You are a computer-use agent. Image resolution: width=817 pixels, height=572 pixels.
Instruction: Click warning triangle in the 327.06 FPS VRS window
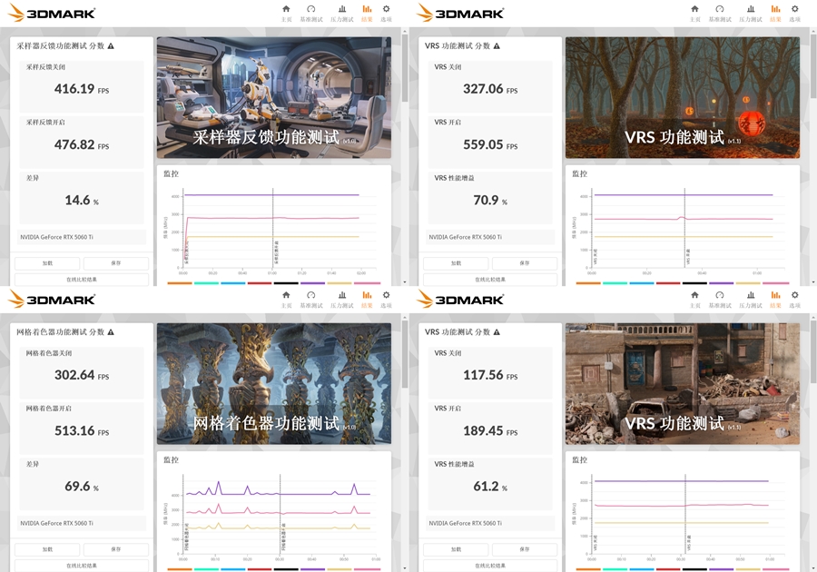(x=497, y=45)
